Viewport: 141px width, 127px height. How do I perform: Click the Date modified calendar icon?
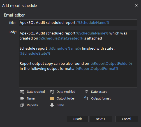pyautogui.click(x=52, y=92)
